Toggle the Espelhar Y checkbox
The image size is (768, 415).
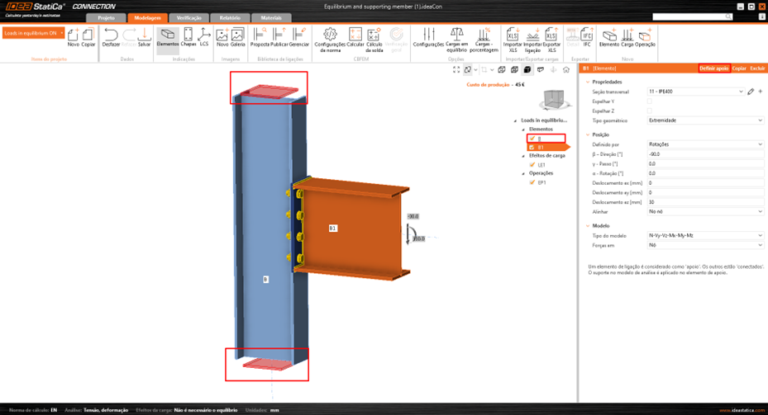[649, 101]
